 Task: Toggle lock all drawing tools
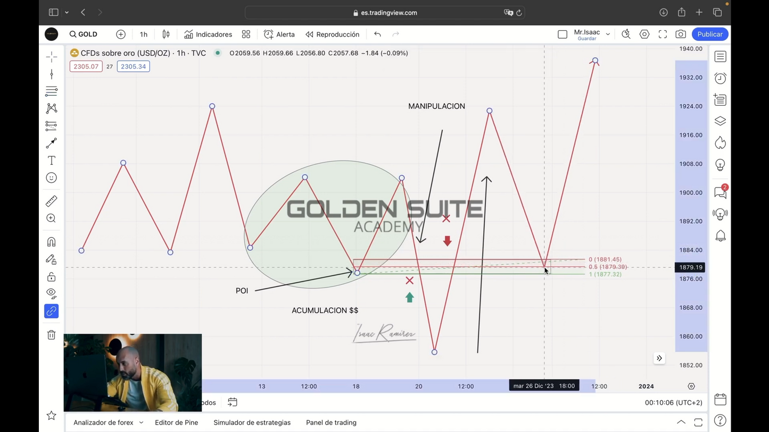tap(52, 277)
